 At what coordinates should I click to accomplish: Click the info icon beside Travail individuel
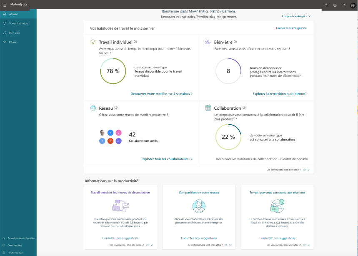tap(135, 42)
